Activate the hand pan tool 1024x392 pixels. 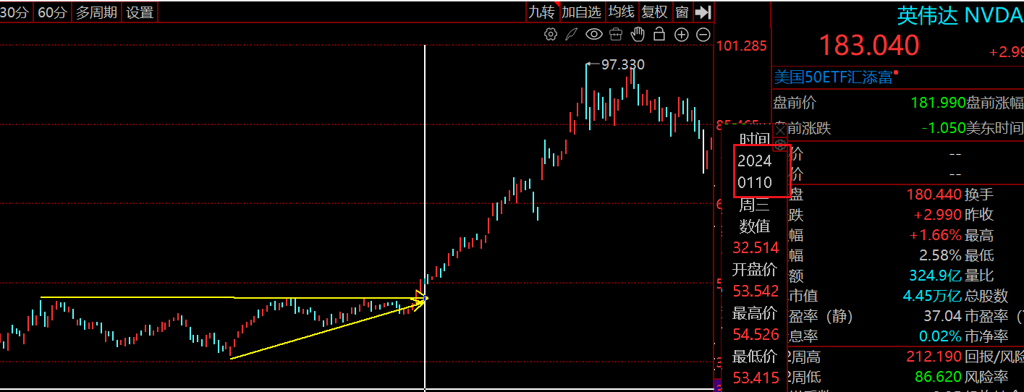coord(638,34)
